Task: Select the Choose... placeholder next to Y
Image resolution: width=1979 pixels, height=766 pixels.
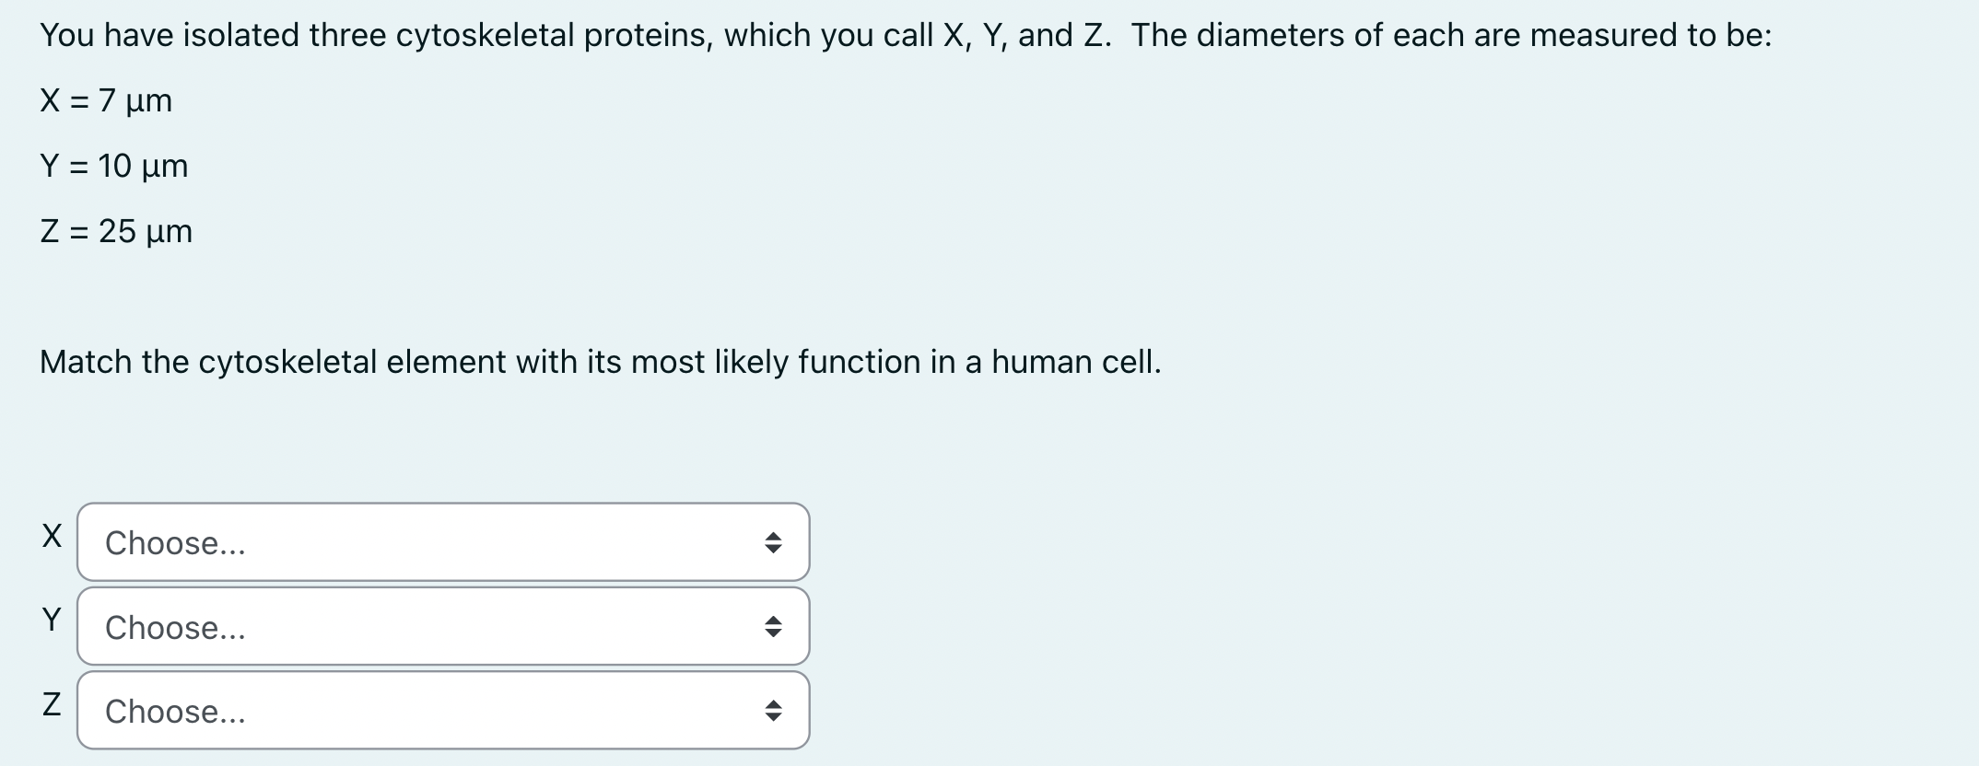Action: click(x=175, y=627)
